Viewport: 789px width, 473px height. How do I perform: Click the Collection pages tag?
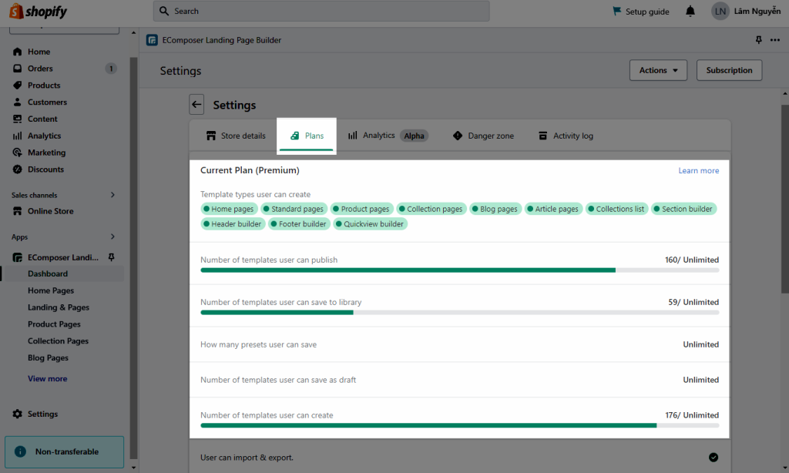click(431, 209)
